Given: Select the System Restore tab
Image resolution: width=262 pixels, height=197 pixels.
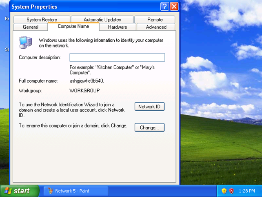Looking at the screenshot, I should coord(42,20).
